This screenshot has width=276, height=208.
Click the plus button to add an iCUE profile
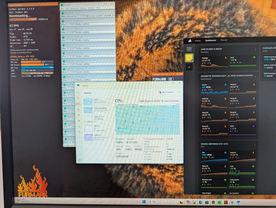[189, 67]
